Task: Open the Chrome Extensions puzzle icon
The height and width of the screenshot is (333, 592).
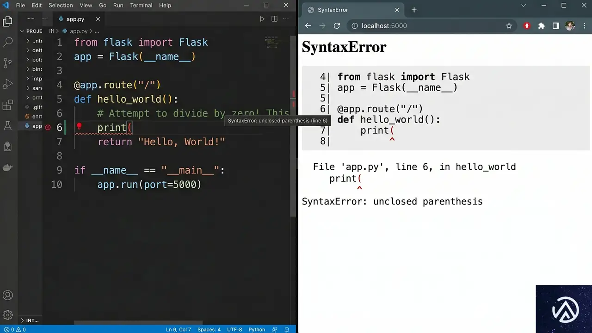Action: coord(541,26)
